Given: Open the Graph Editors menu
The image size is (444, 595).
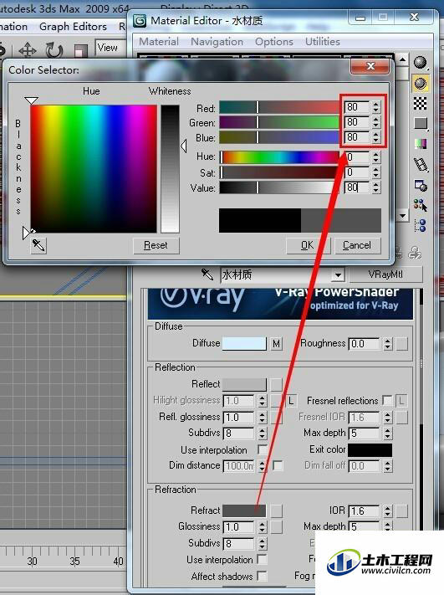Looking at the screenshot, I should 74,27.
